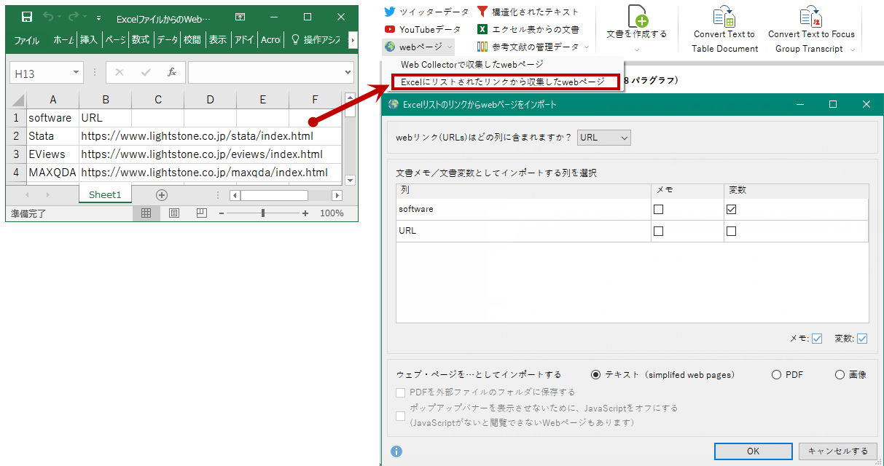Click the Excel vertical scrollbar down arrow

[350, 180]
